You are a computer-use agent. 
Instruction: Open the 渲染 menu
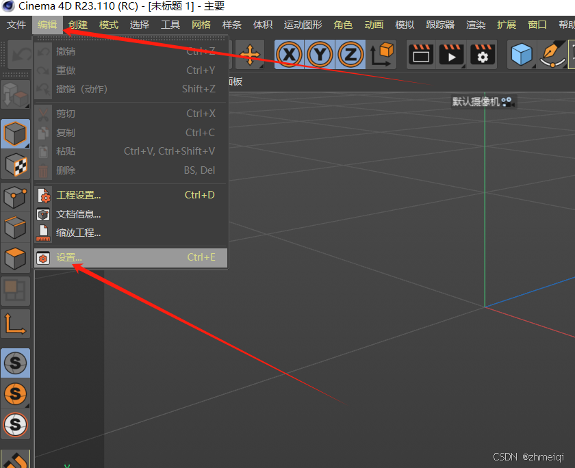tap(476, 25)
